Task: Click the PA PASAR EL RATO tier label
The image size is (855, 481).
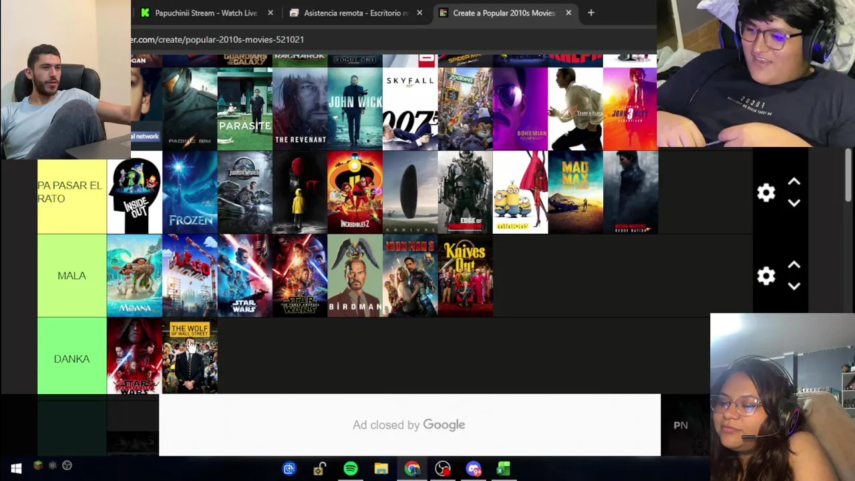Action: [71, 192]
